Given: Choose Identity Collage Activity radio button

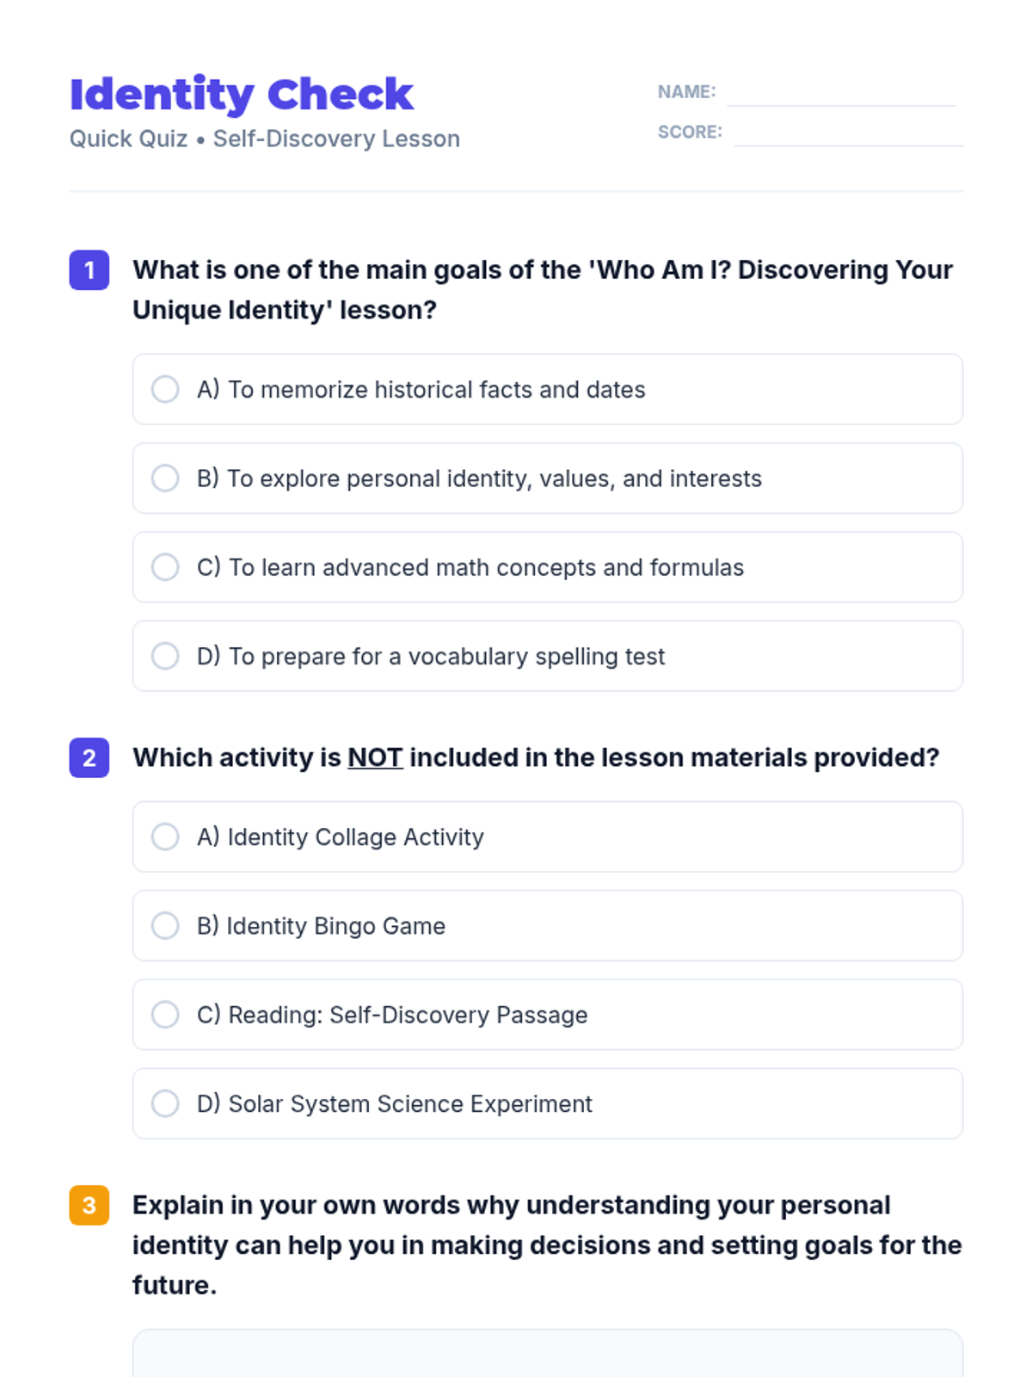Looking at the screenshot, I should click(165, 837).
